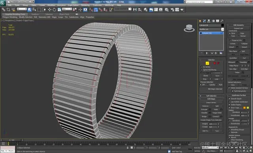Open the reference coordinate system dropdown
Viewport: 253px width, 153px height.
(x=67, y=9)
